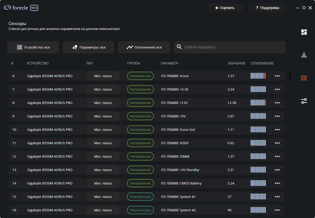Select the ITE IT8688E +3.3V parameter text
The width and height of the screenshot is (315, 218).
click(x=175, y=89)
